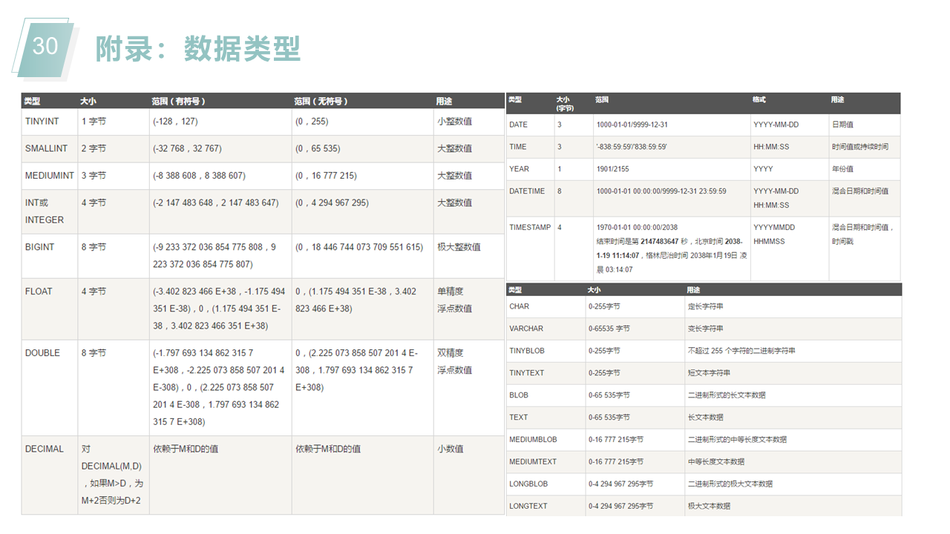Click 混合日期和时间值 in the DATETIME row
The width and height of the screenshot is (950, 534).
860,191
